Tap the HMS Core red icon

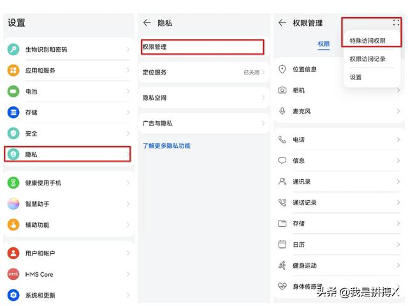click(13, 274)
